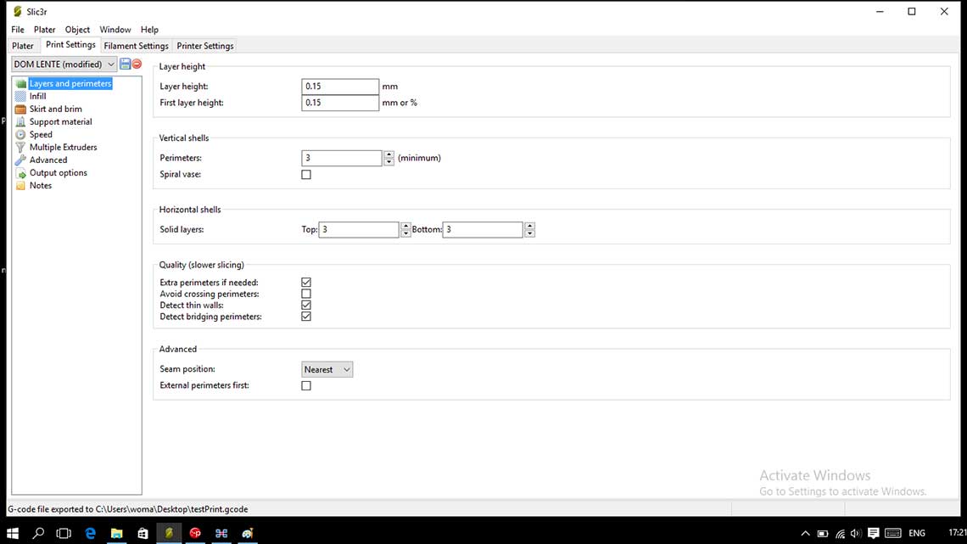Click the Top solid layers field
The width and height of the screenshot is (967, 544).
tap(359, 229)
